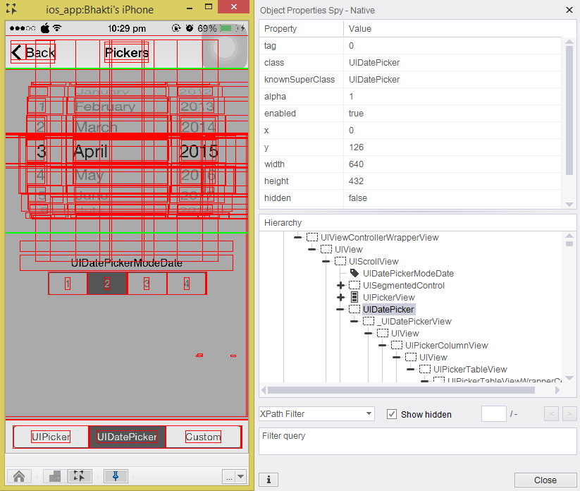Click the info button in spy panel
This screenshot has width=580, height=491.
pos(269,480)
